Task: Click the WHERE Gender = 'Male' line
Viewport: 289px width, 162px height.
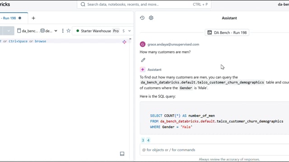Action: [x=171, y=127]
